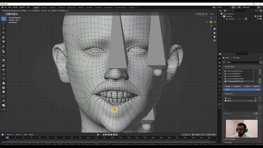
Task: Open the Material properties tab
Action: tap(219, 108)
